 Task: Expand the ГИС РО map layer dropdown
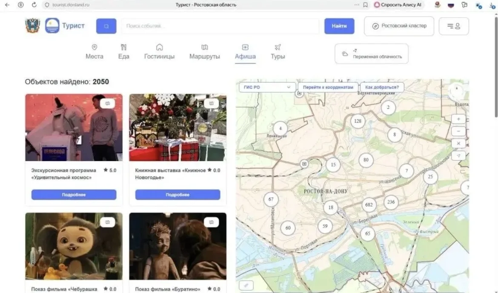tap(267, 87)
